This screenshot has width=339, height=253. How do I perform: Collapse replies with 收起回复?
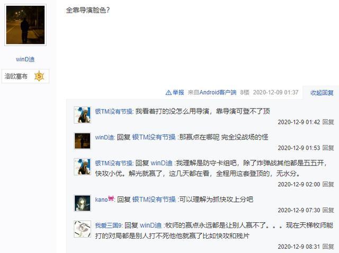[x=322, y=93]
